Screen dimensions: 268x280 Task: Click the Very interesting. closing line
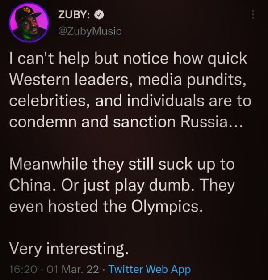(x=69, y=249)
